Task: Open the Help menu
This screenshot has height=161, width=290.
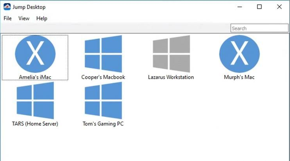Action: pyautogui.click(x=42, y=18)
